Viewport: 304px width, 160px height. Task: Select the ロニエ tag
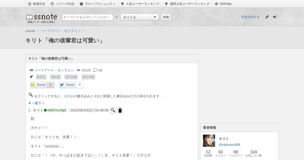click(55, 77)
